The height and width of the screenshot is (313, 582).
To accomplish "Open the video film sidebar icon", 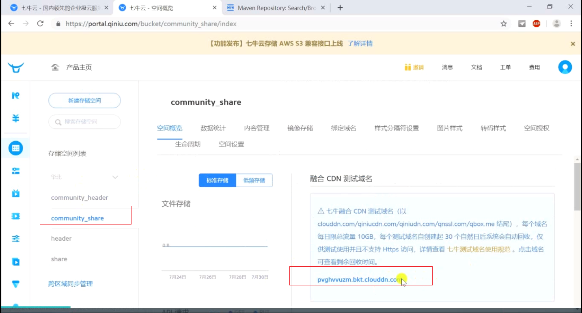I will (15, 216).
